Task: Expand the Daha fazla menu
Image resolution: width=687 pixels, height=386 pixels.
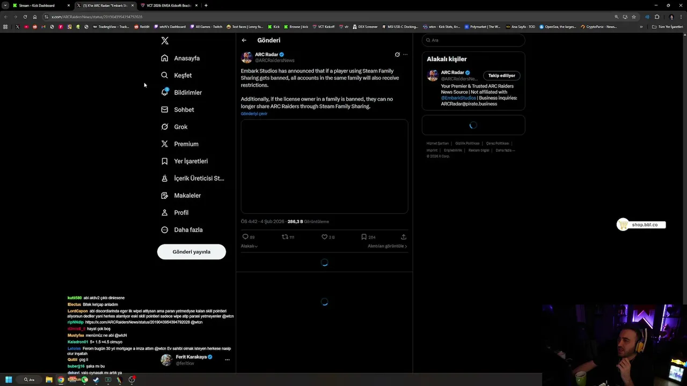Action: coord(182,229)
